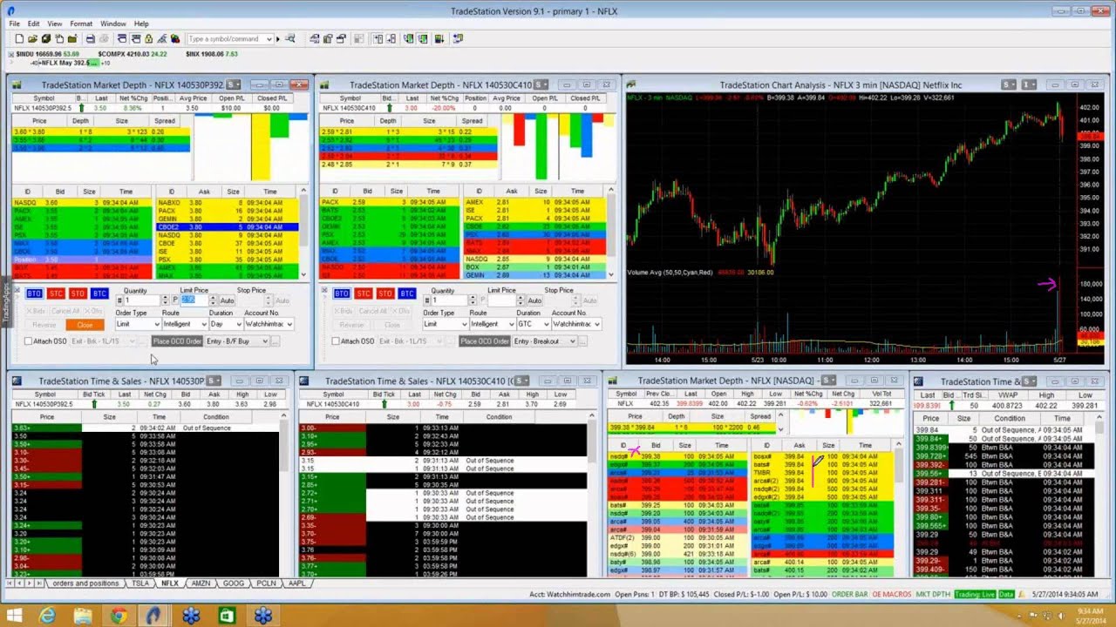Open File Explorer from the taskbar
Screen dimensions: 1116x627
point(83,616)
